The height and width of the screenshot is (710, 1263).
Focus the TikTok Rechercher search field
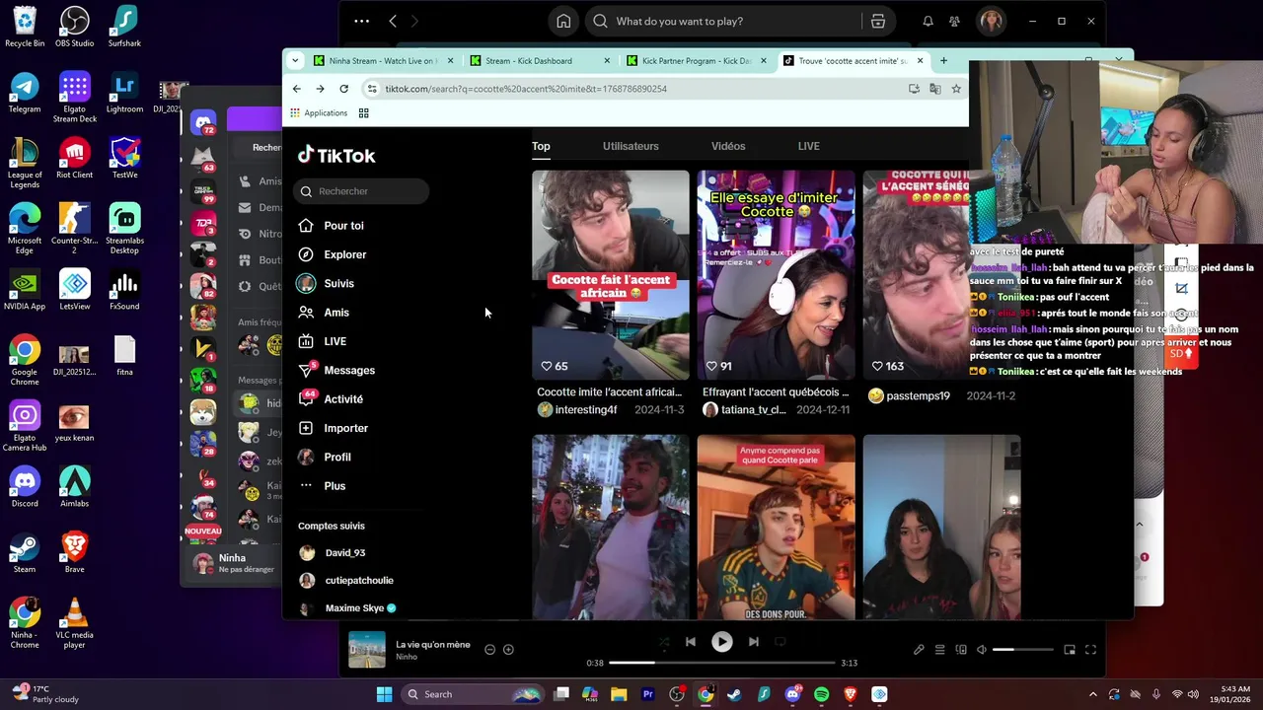pyautogui.click(x=361, y=191)
